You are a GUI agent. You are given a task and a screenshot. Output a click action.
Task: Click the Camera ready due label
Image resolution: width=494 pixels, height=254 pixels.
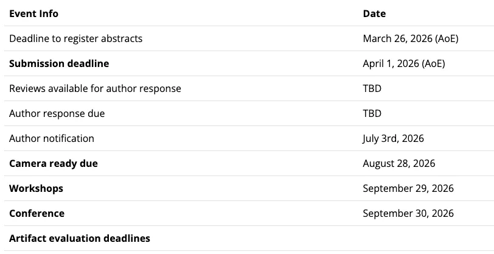(x=54, y=163)
